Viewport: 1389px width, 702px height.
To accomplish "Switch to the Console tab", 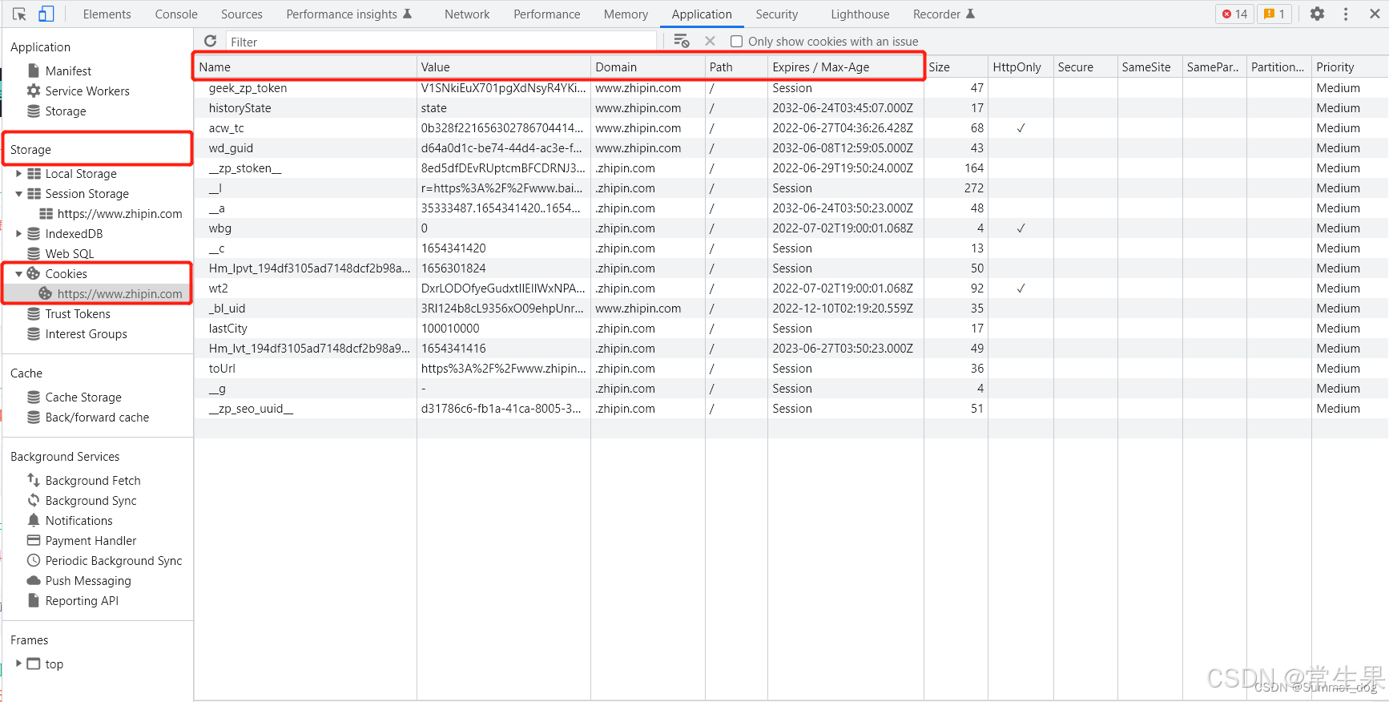I will (176, 14).
